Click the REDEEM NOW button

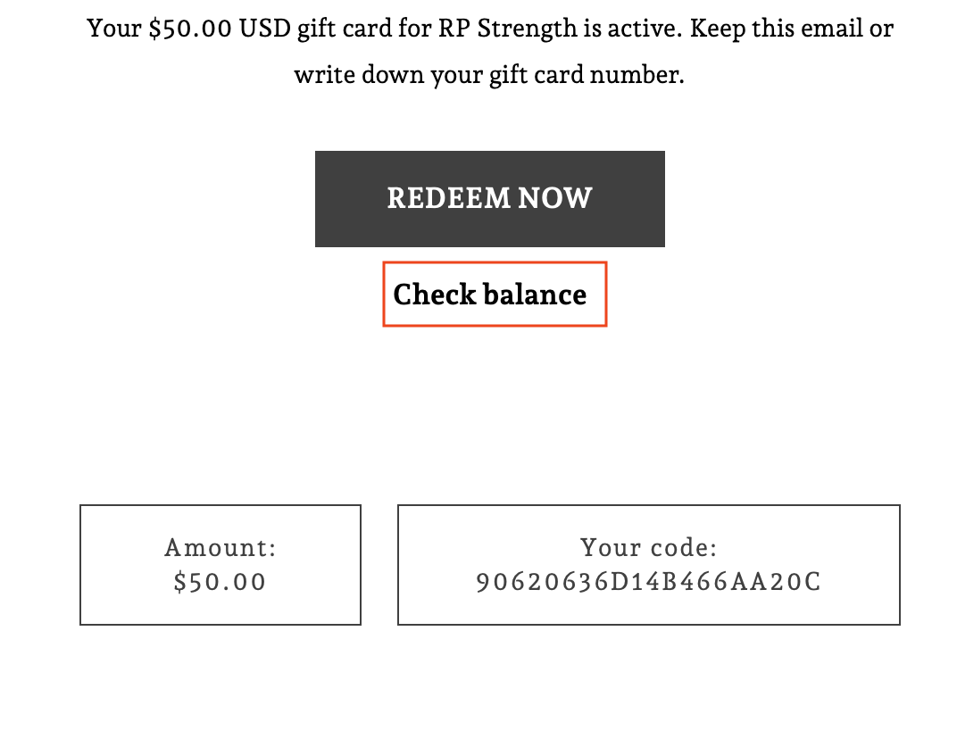tap(489, 198)
